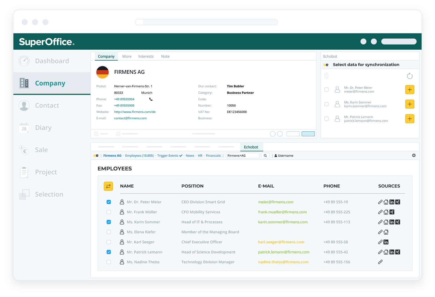Open the Project sidebar icon
The height and width of the screenshot is (297, 435).
pos(24,172)
